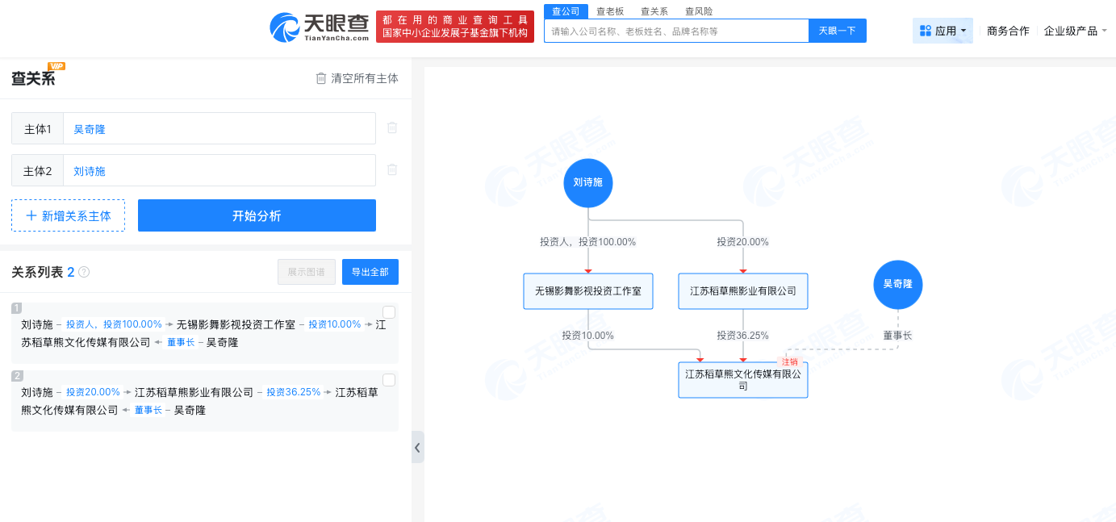Click the 吴奇隆 node in the graph
This screenshot has height=522, width=1116.
[898, 284]
